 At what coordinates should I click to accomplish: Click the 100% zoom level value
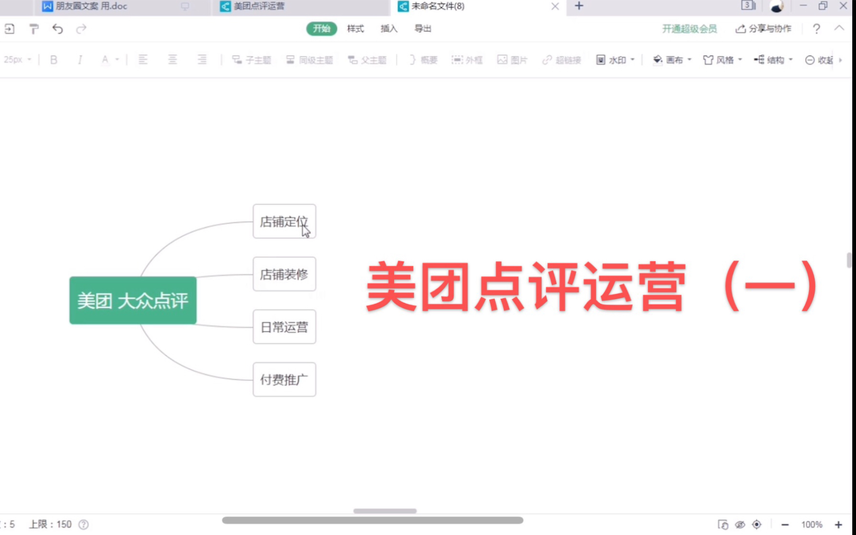[x=812, y=524]
